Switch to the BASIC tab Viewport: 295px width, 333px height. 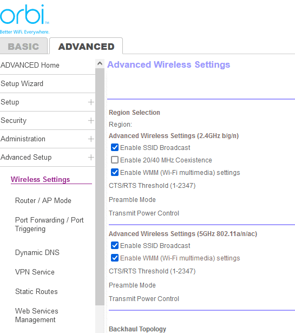click(24, 46)
